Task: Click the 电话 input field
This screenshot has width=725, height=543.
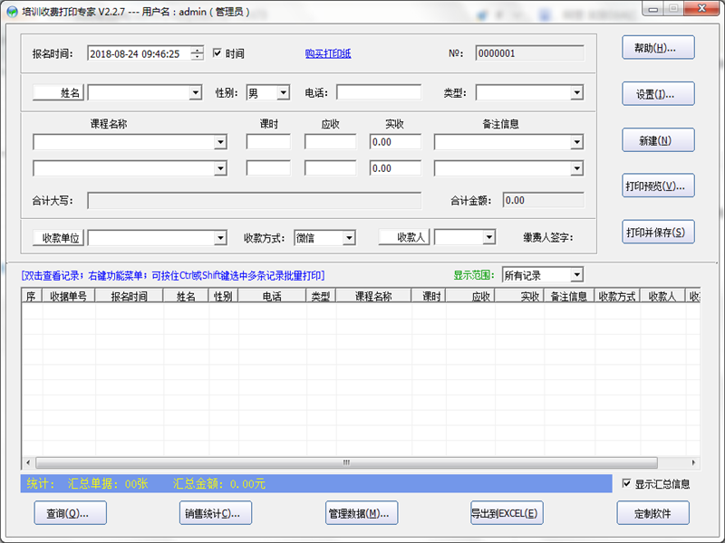Action: tap(379, 92)
